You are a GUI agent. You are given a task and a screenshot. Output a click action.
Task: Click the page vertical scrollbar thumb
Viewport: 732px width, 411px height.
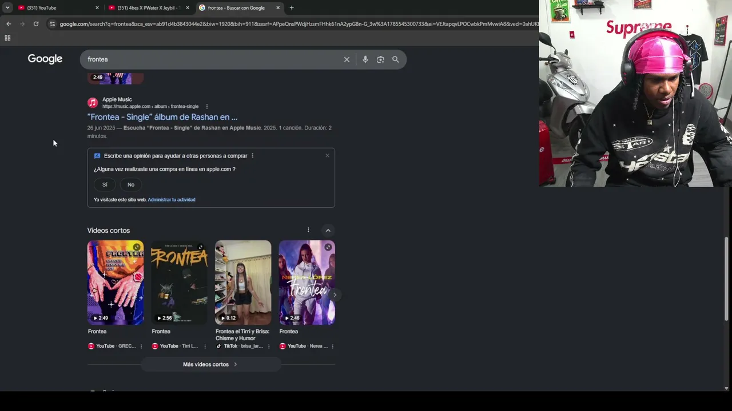(x=727, y=277)
